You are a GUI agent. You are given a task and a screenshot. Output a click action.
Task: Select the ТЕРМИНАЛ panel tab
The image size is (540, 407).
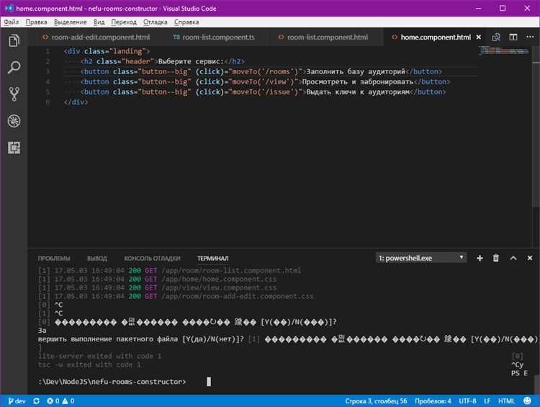tap(213, 259)
